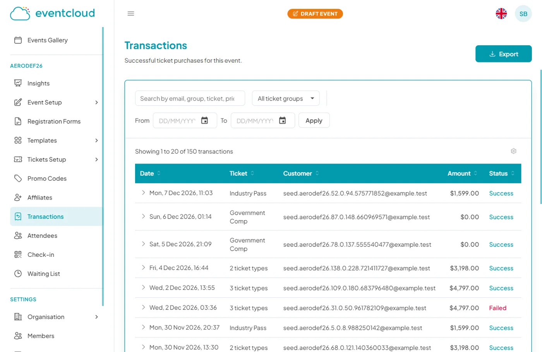Click the $1,599.00 amount in the 7 Dec row
The image size is (542, 352).
pos(464,193)
